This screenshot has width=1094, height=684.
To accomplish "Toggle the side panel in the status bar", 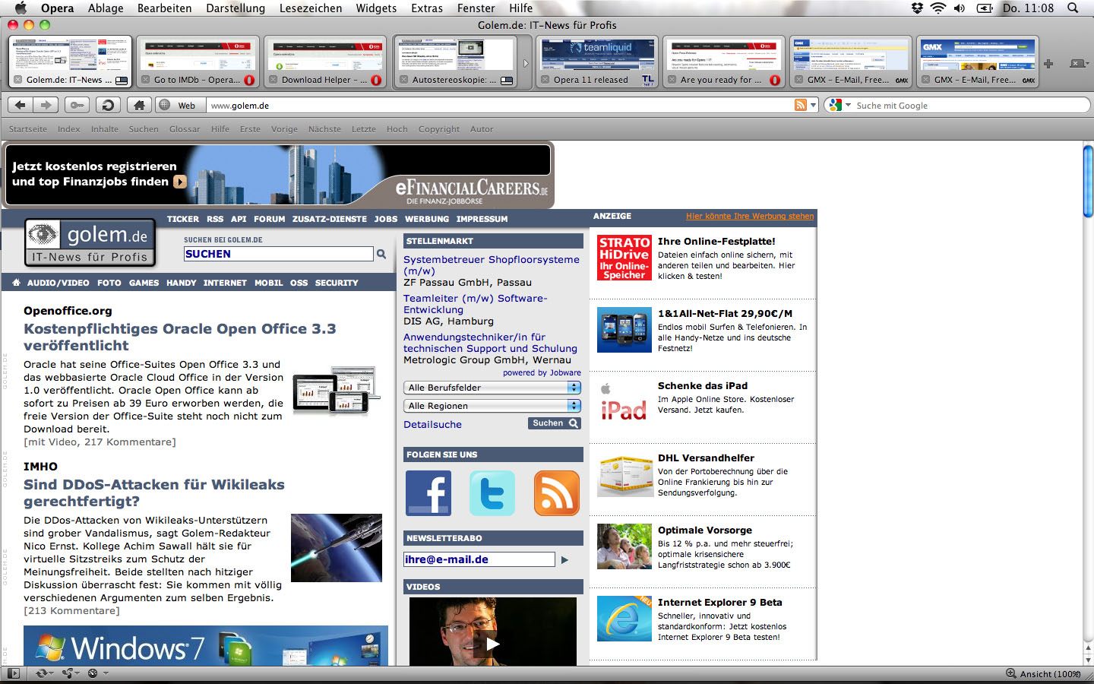I will tap(13, 673).
